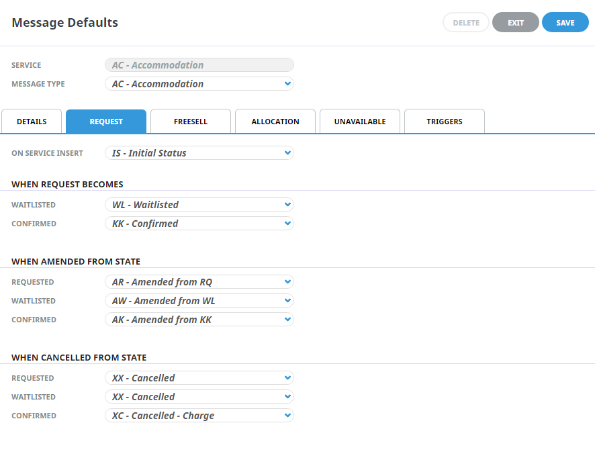595x464 pixels.
Task: Switch to the Freesell tab
Action: 191,122
